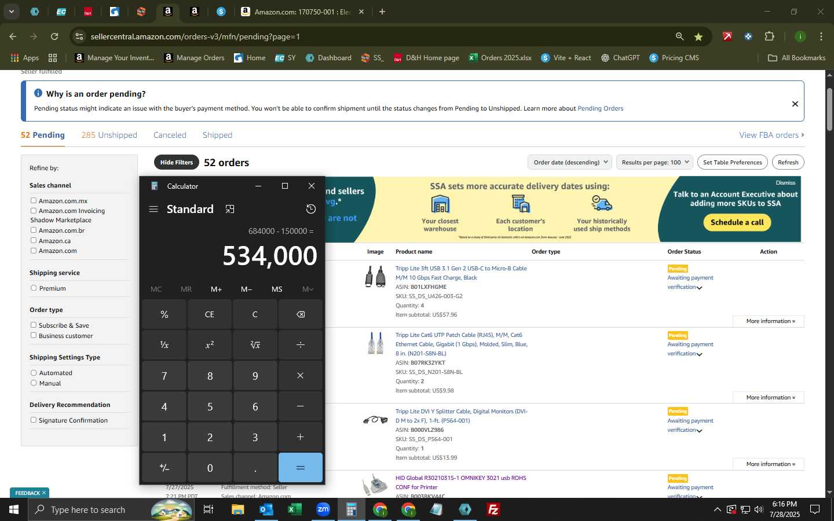The height and width of the screenshot is (521, 834).
Task: Check the Amazon.com.mx sales channel filter
Action: [x=34, y=200]
